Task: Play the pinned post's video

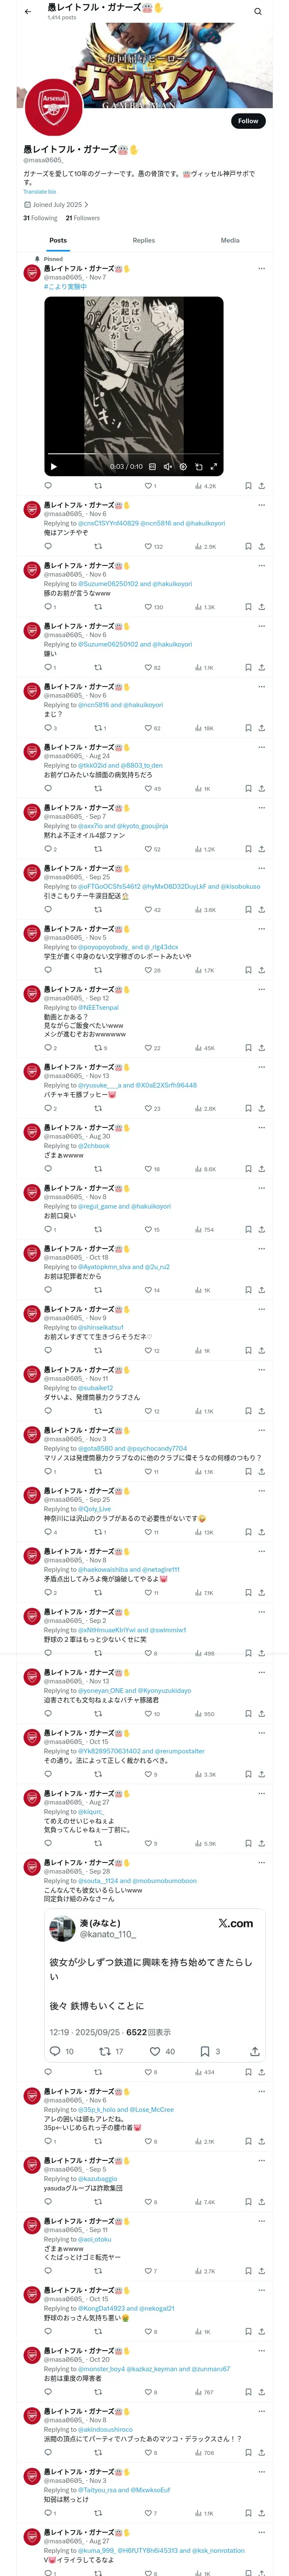Action: (54, 466)
